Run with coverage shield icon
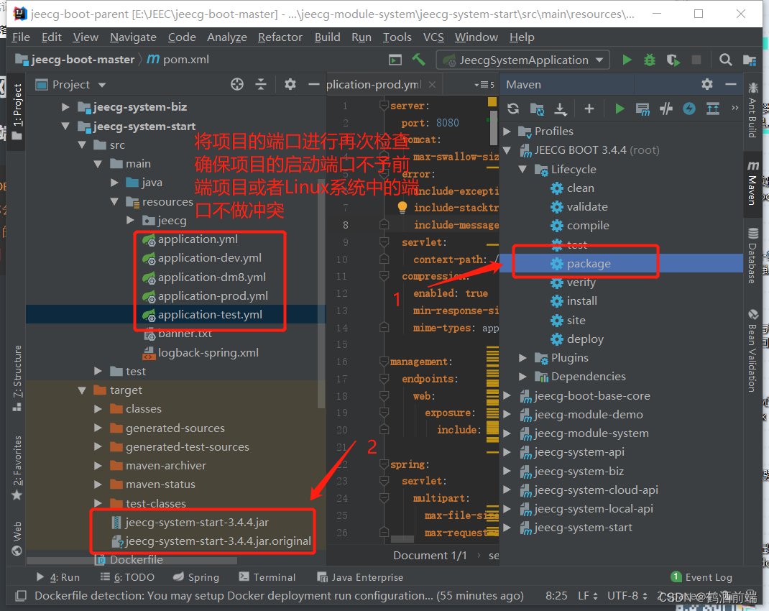This screenshot has height=611, width=769. point(673,60)
